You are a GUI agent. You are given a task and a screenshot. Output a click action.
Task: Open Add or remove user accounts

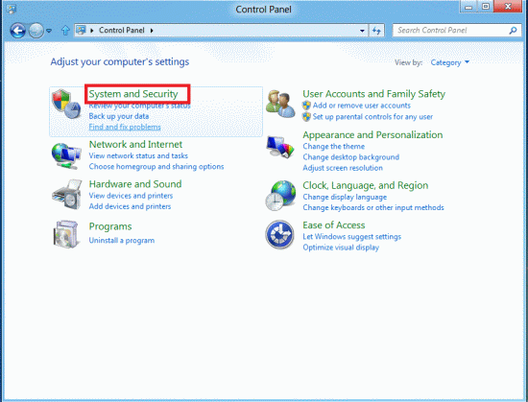tap(362, 106)
